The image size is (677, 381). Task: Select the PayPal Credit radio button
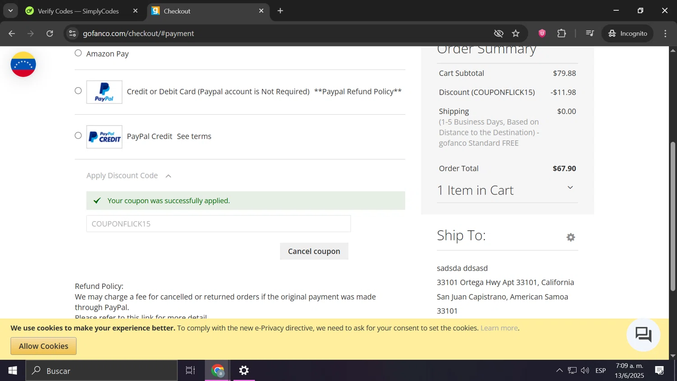coord(78,135)
